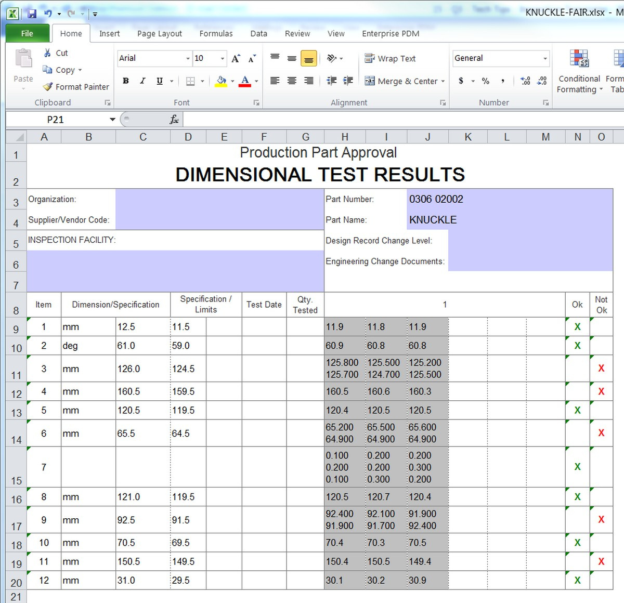Open Conditional Formatting options

pyautogui.click(x=578, y=73)
